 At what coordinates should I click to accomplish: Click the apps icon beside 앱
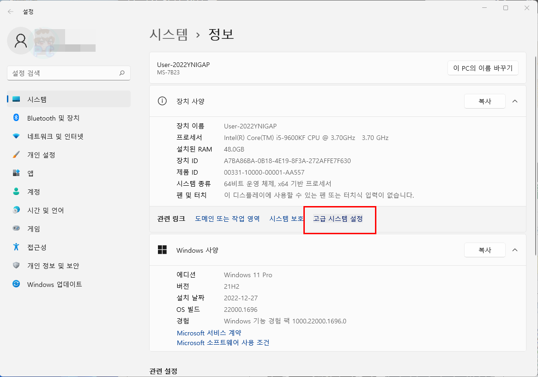[x=16, y=173]
